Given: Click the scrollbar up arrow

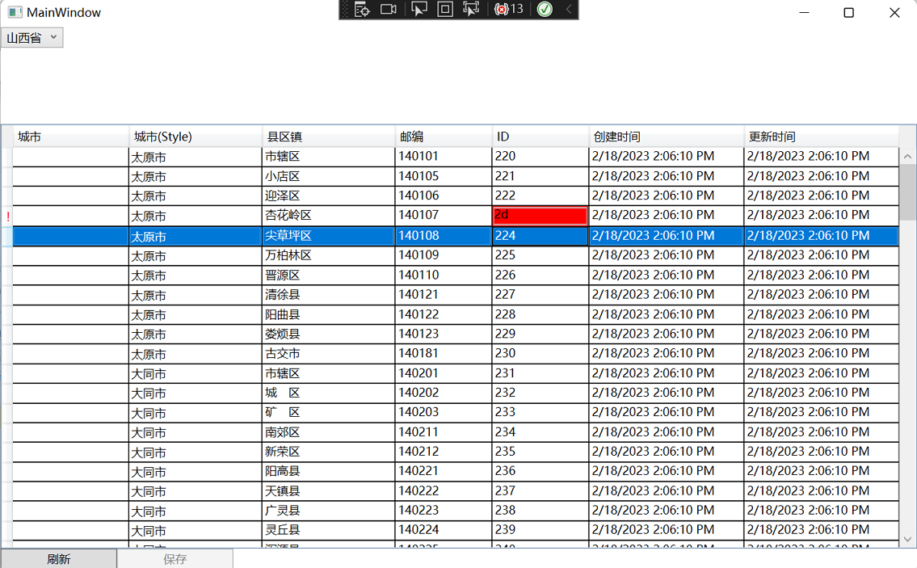Looking at the screenshot, I should (907, 156).
